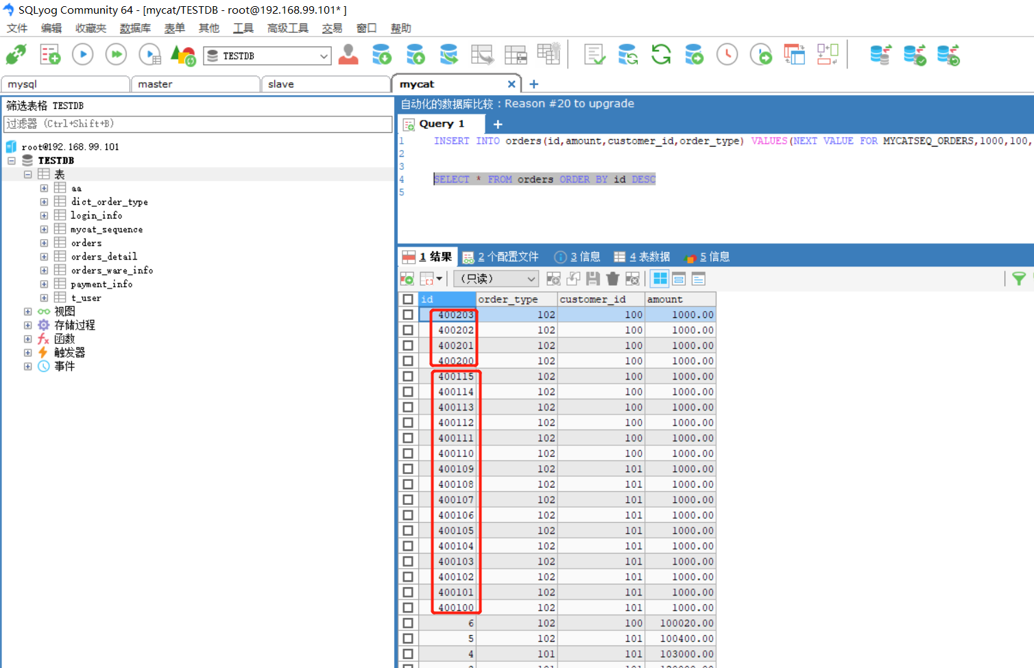The image size is (1034, 668).
Task: Delete selected rows with the trash icon
Action: (612, 278)
